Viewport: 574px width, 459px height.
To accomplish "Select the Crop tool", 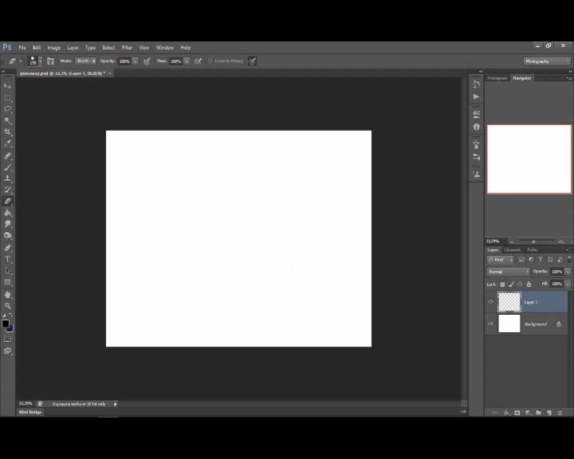I will pos(7,131).
